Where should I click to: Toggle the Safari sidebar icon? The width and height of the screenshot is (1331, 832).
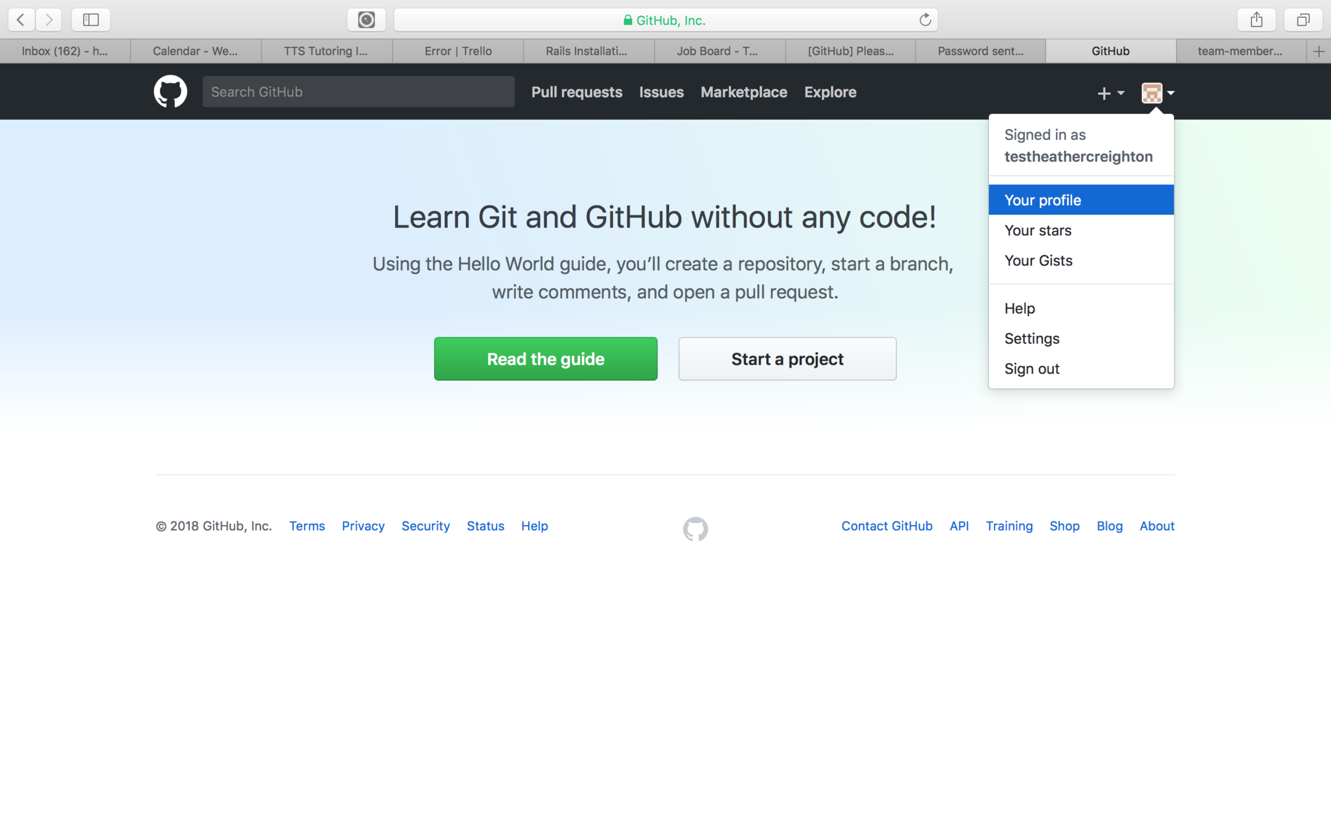click(91, 20)
